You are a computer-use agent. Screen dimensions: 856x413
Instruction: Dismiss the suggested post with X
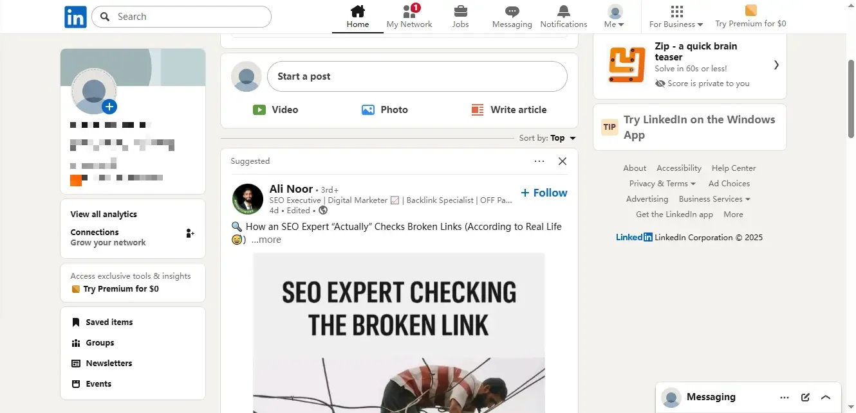tap(563, 161)
